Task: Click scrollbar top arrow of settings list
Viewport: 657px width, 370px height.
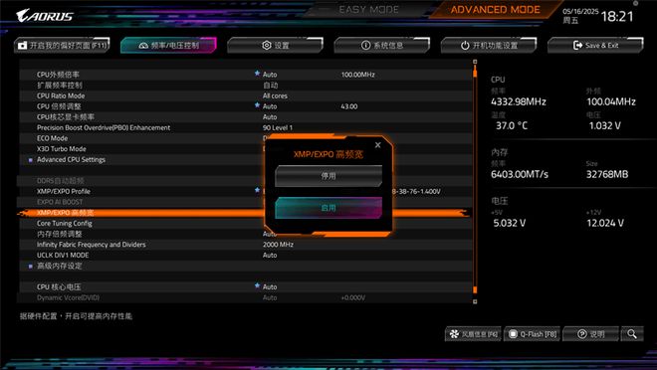Action: point(475,62)
